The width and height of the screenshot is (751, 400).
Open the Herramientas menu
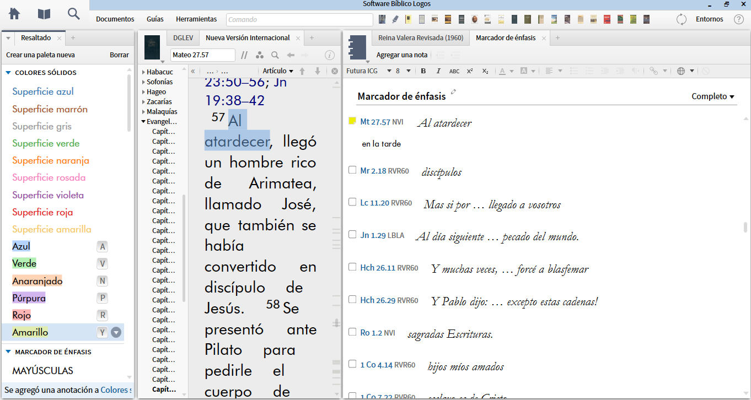point(196,19)
